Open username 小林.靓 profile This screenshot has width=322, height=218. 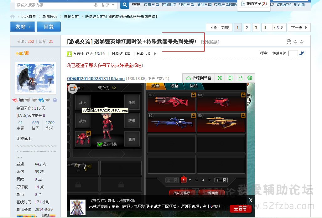[22, 53]
